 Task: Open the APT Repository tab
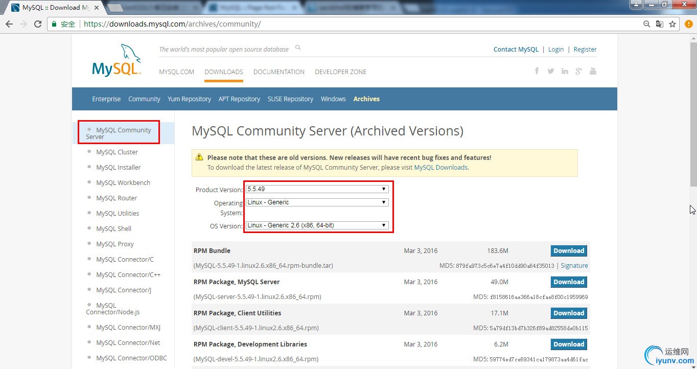click(x=239, y=99)
